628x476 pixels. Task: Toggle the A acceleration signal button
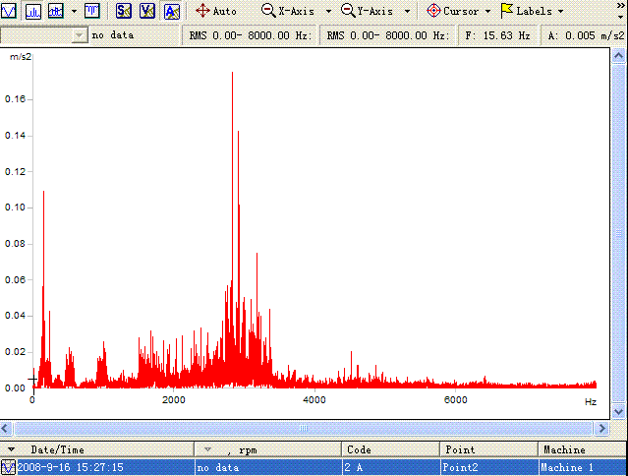coord(172,11)
